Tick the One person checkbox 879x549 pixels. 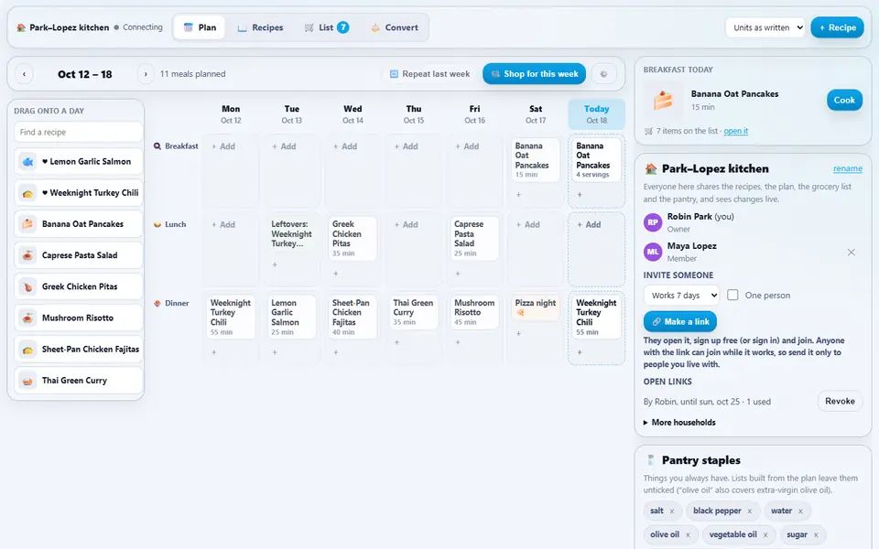pyautogui.click(x=732, y=295)
